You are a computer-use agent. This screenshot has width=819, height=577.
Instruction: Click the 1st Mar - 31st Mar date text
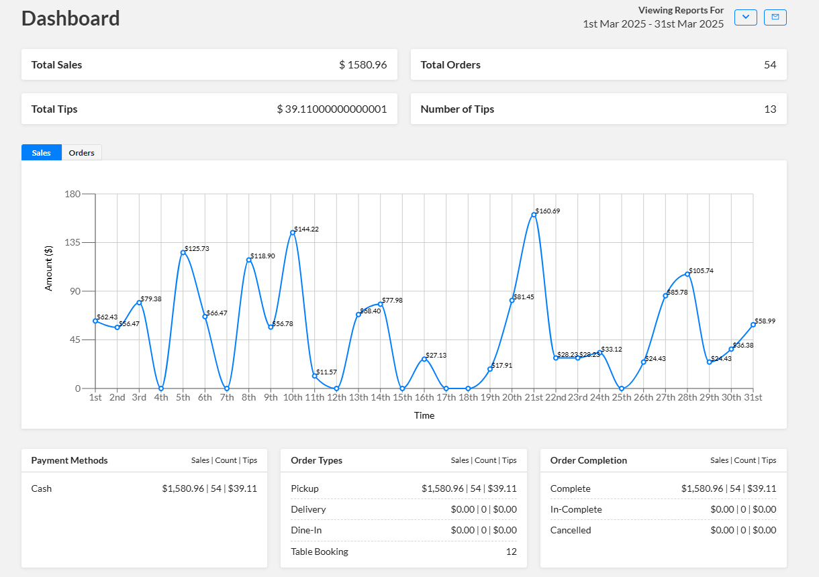(653, 24)
